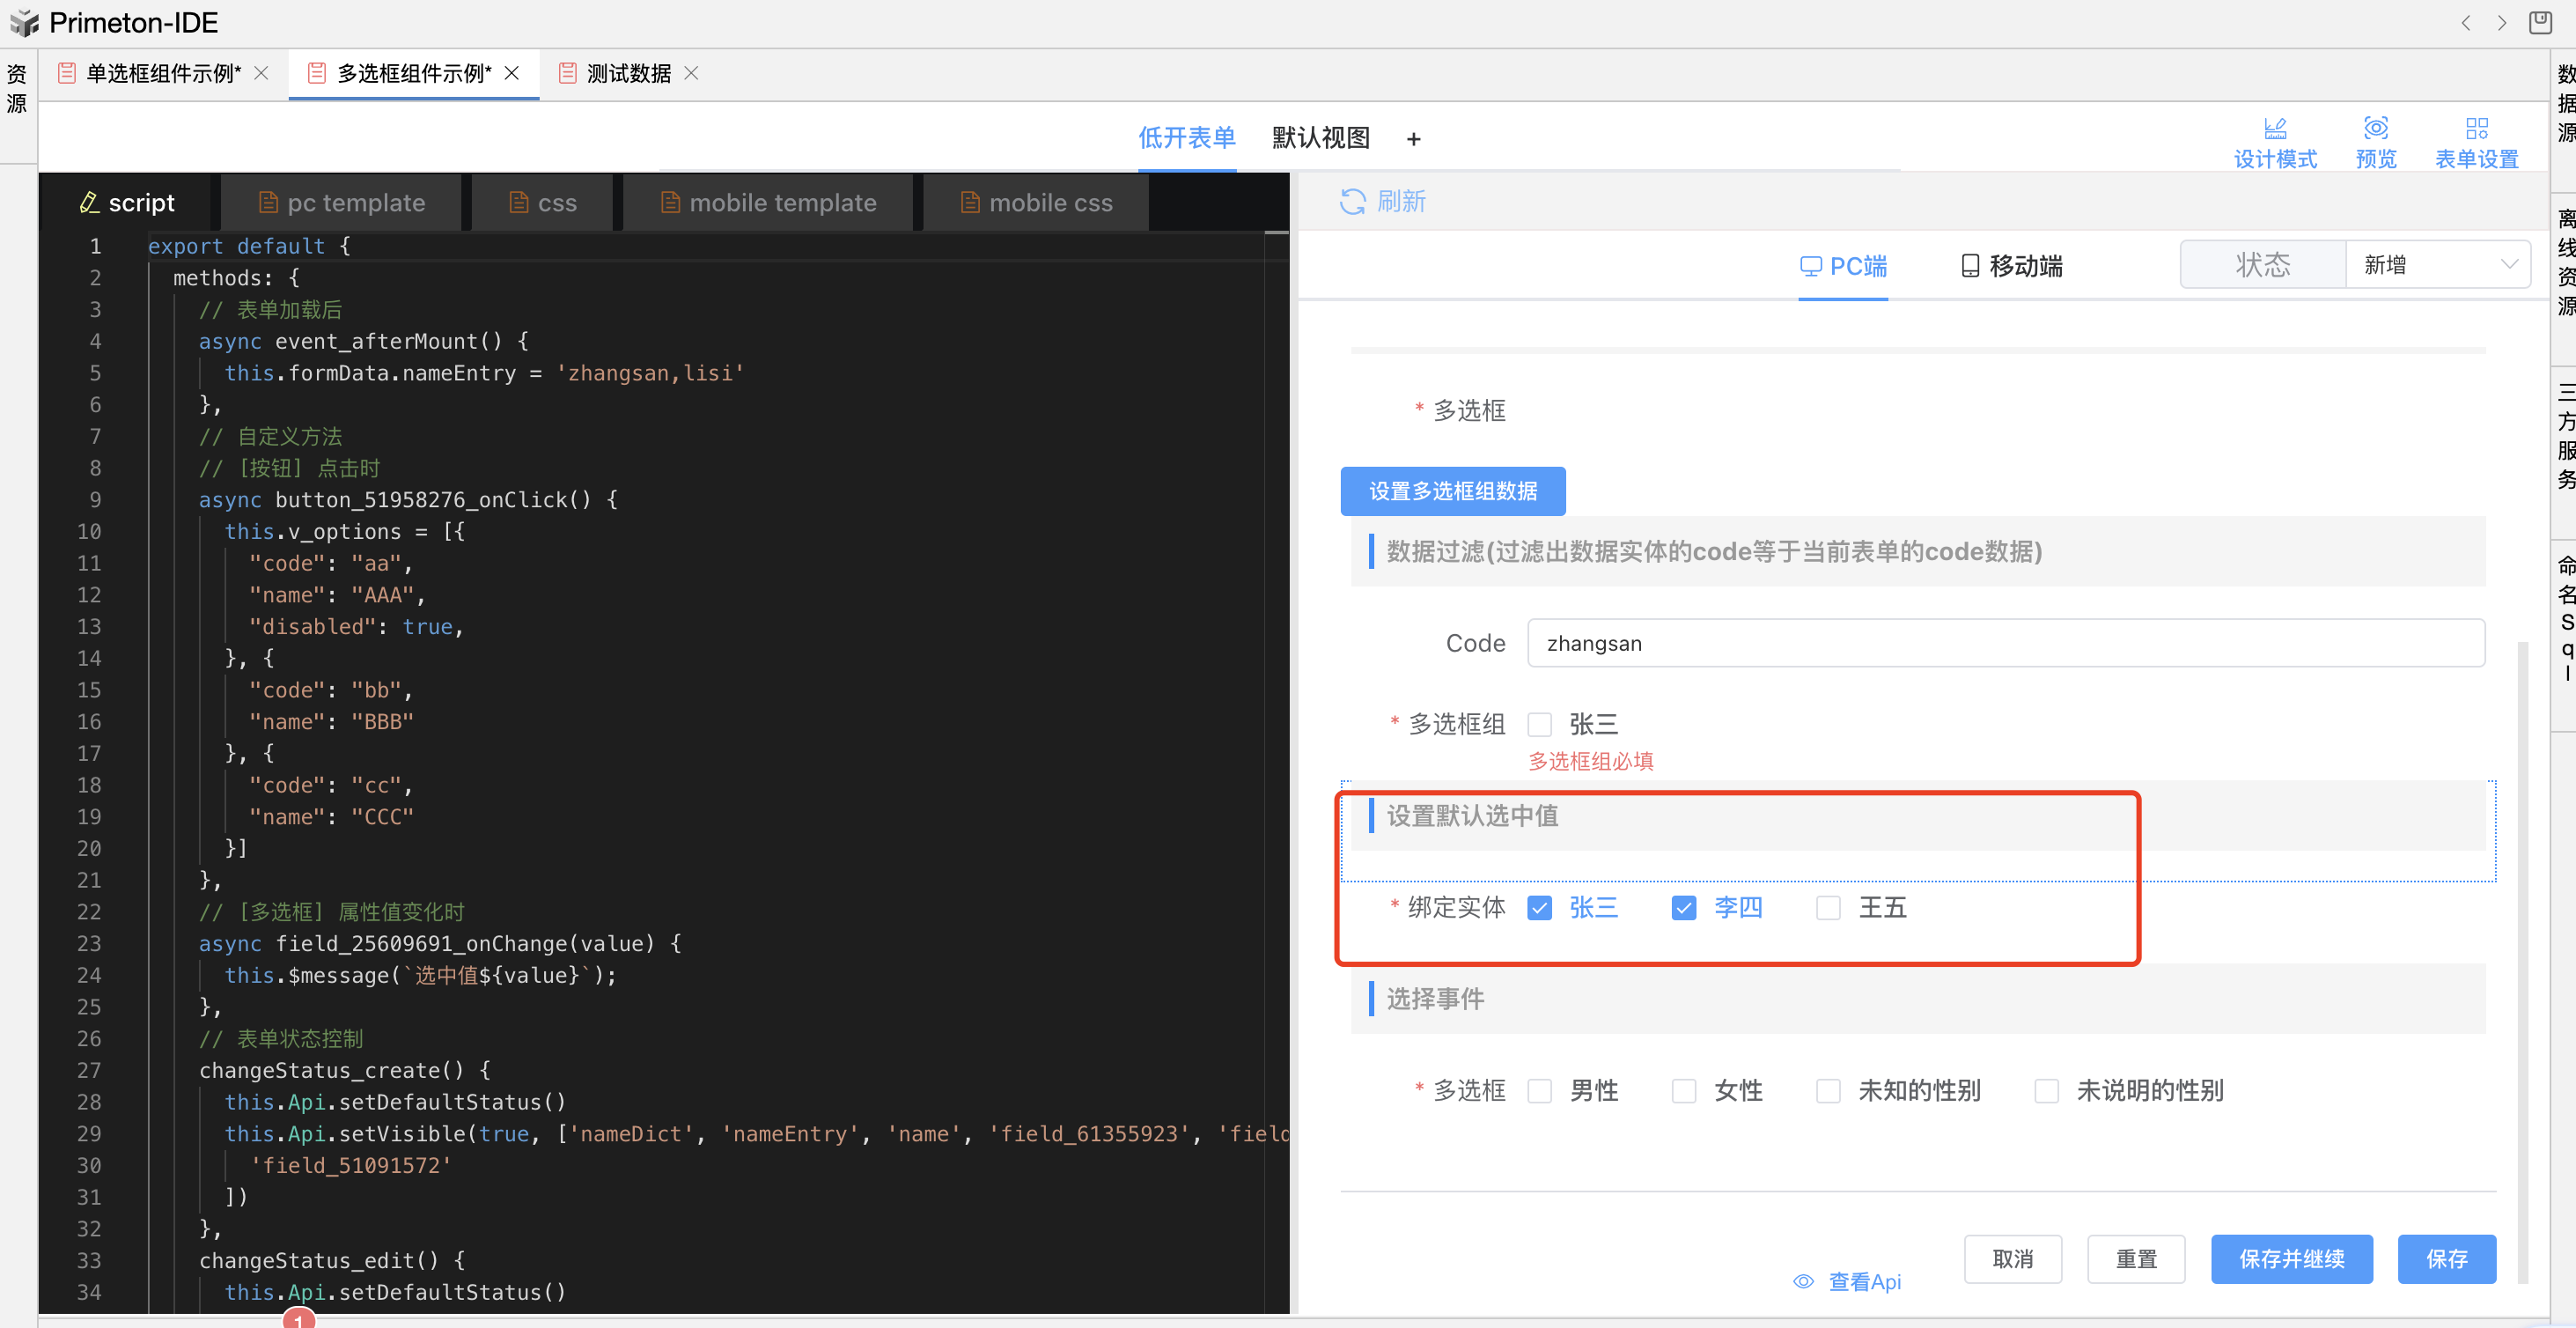Viewport: 2576px width, 1328px height.
Task: Switch to the pc template tab
Action: [342, 203]
